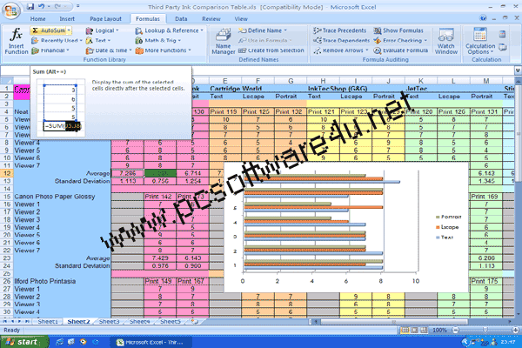Click Trace Precedents
Viewport: 522px width, 348px height.
(x=339, y=30)
